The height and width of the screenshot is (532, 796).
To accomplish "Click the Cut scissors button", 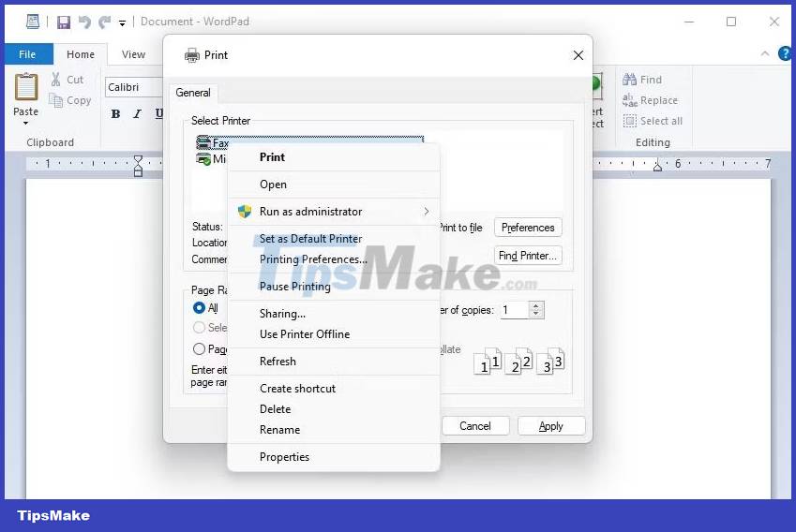I will 67,80.
